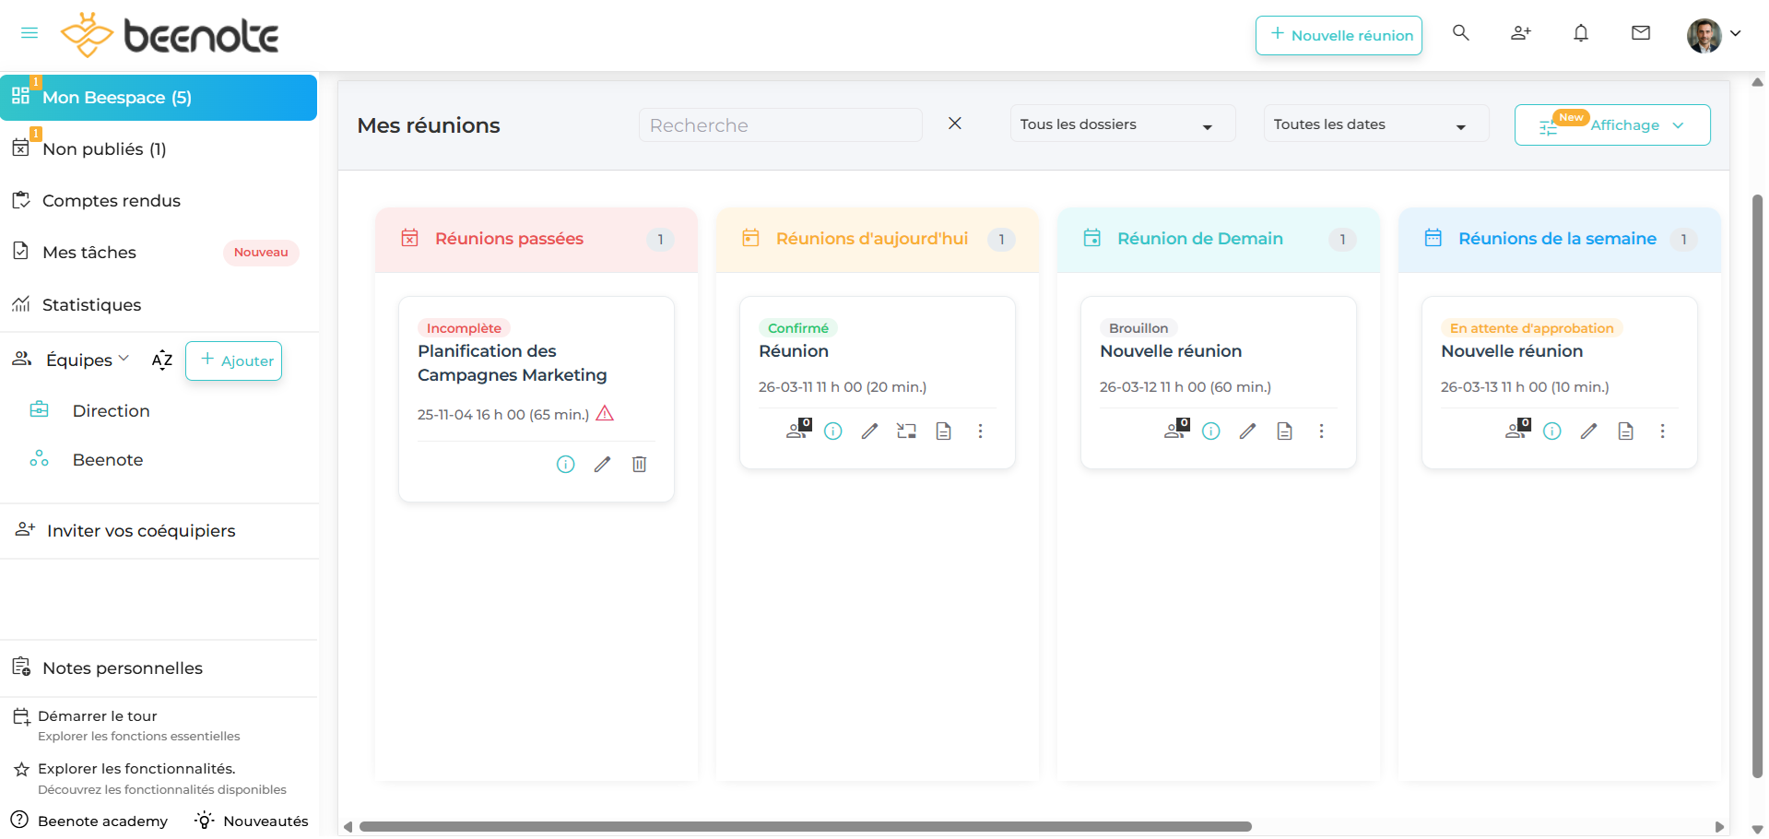
Task: Expand the Équipes section chevron
Action: coord(124,359)
